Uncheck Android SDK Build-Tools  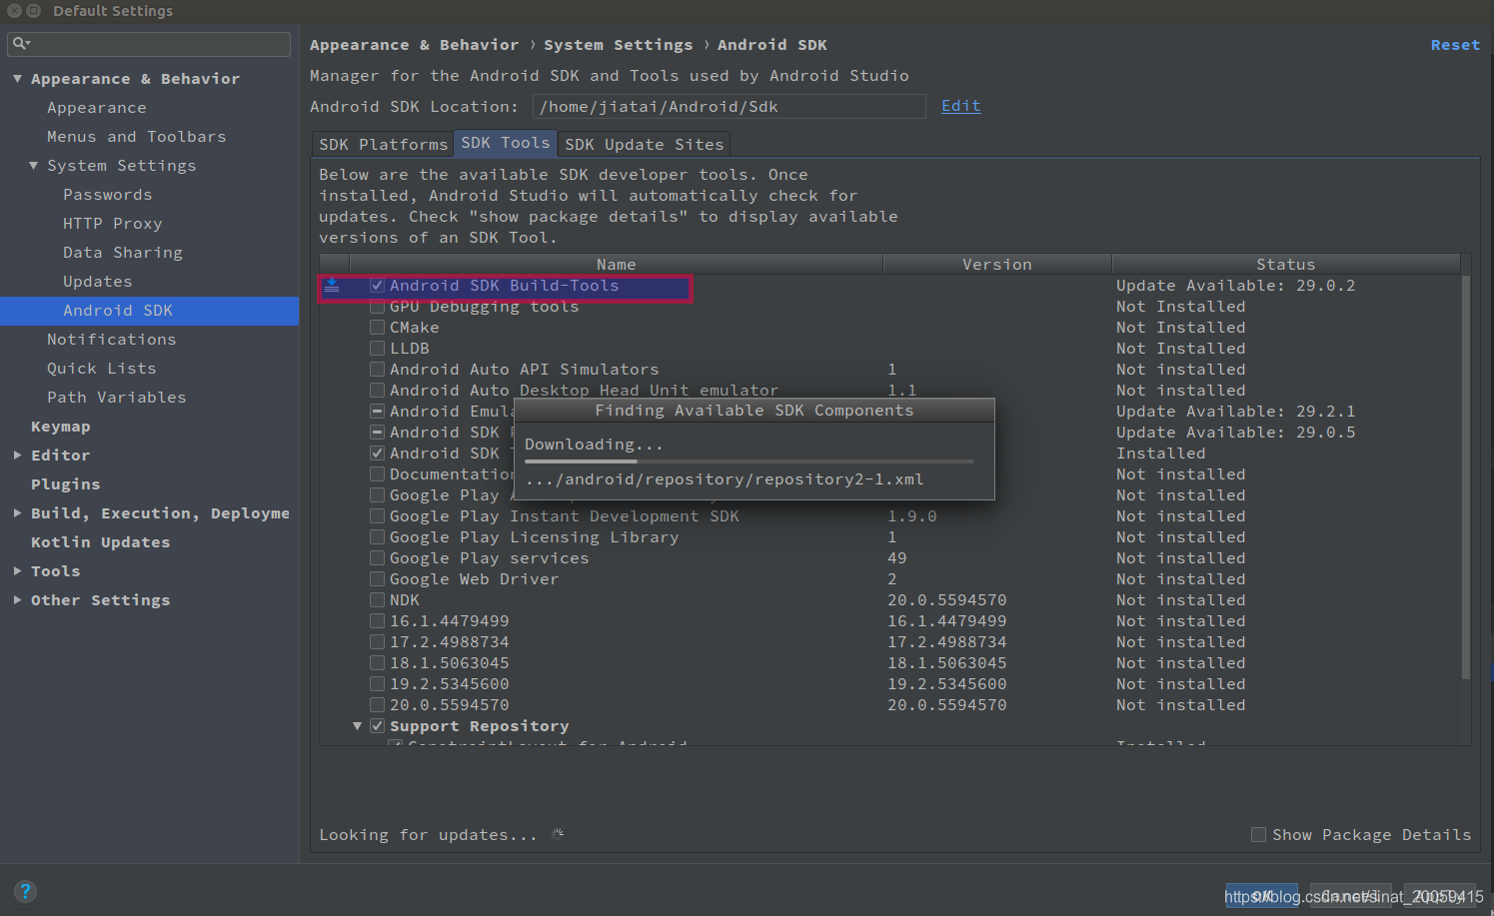377,285
